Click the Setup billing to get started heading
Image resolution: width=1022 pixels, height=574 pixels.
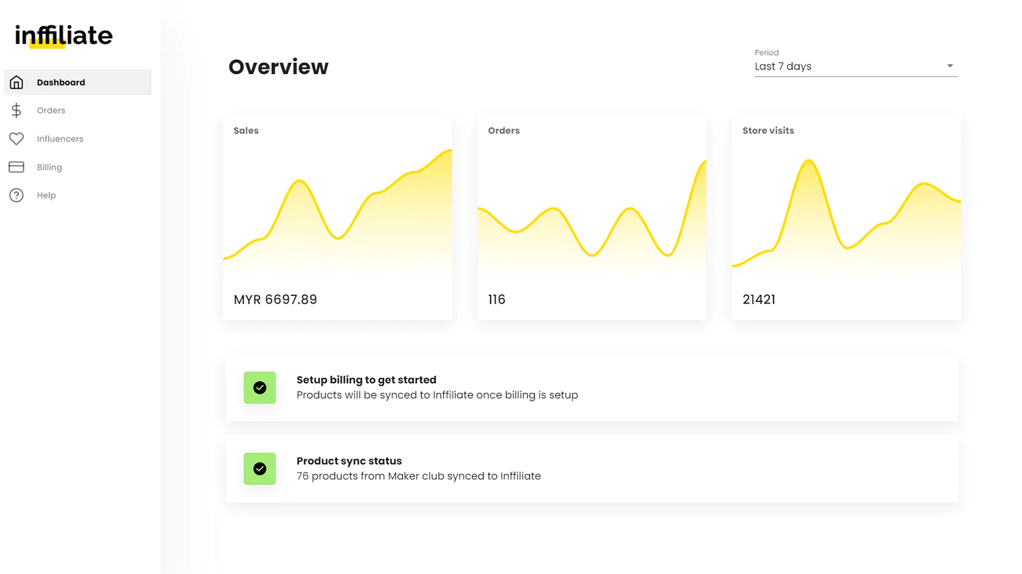[x=367, y=380]
